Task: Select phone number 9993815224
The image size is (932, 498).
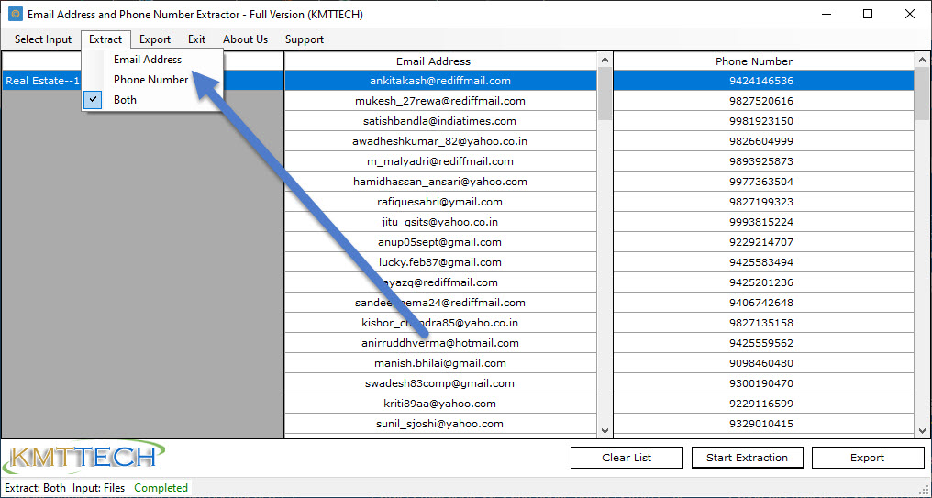Action: click(x=764, y=222)
